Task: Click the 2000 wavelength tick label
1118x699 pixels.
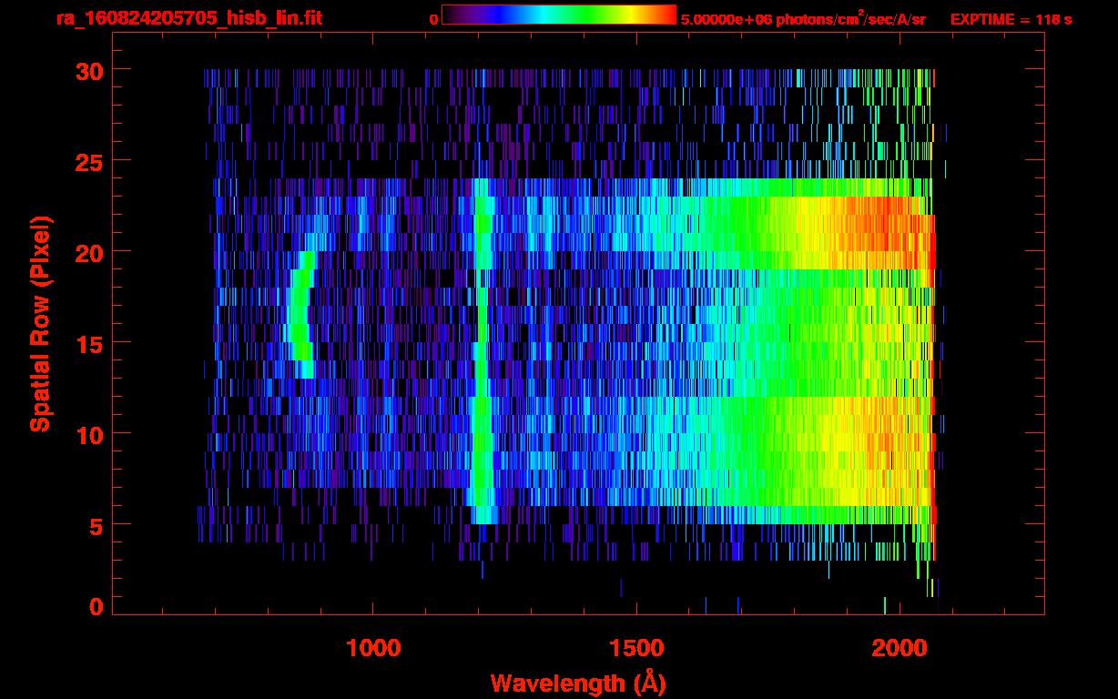Action: (x=899, y=647)
